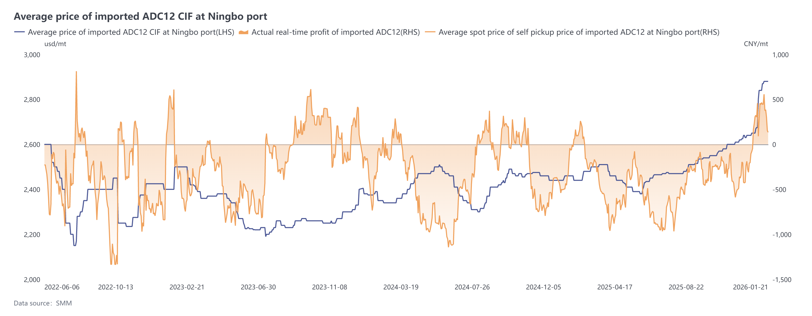Click the 'Data source: SMM' text
Image resolution: width=812 pixels, height=316 pixels.
coord(43,303)
